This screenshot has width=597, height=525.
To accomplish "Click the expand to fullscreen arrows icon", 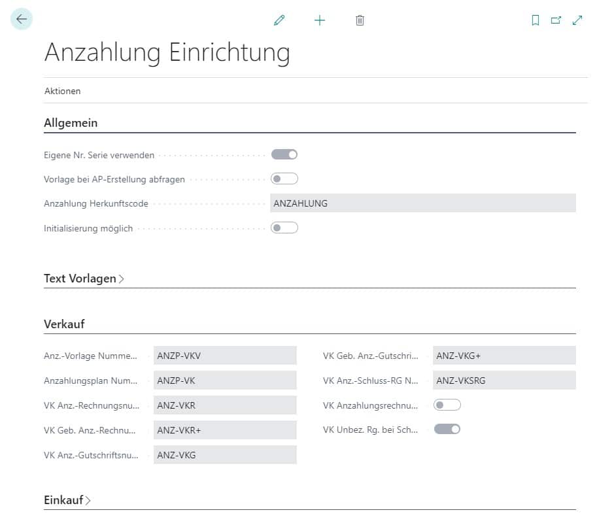I will 577,20.
